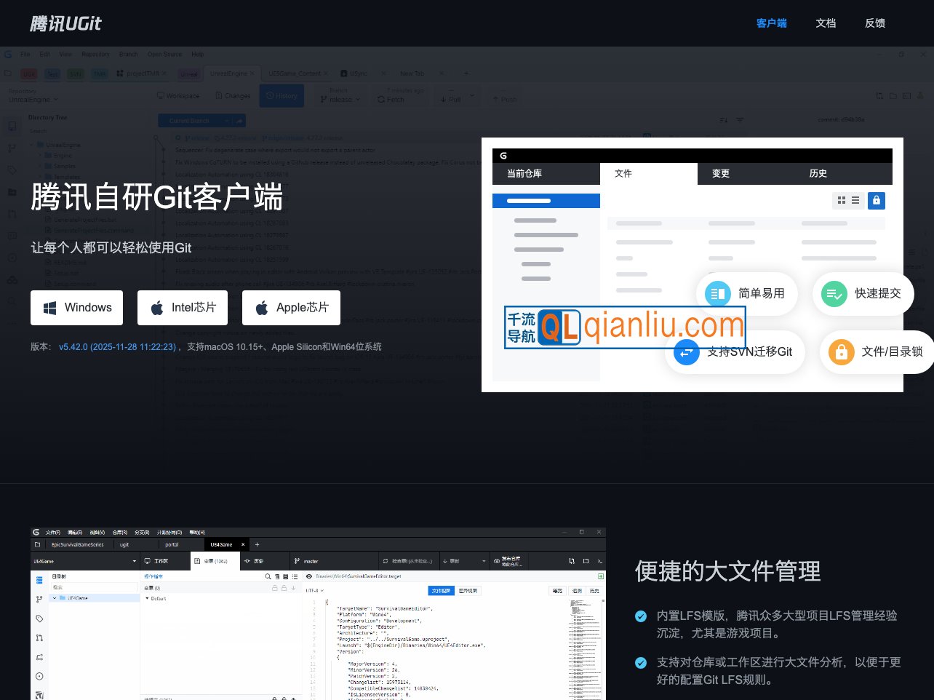Screen dimensions: 934x700
Task: Switch to the 变更 tab
Action: click(720, 174)
